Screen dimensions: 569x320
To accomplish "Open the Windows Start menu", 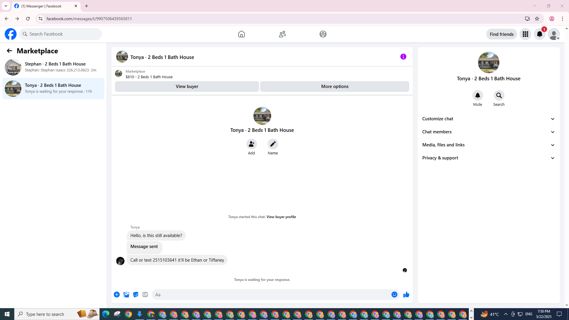I will 7,314.
